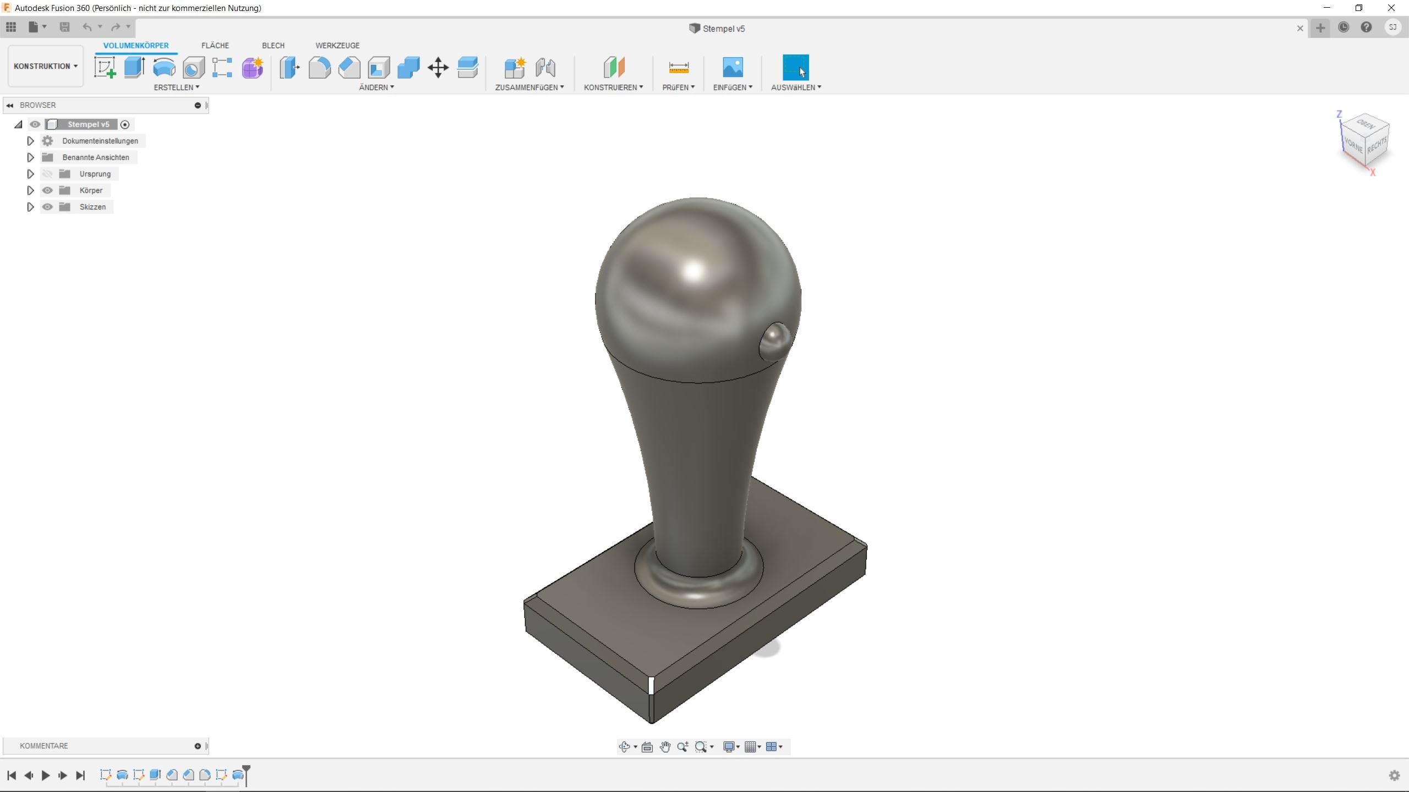
Task: Select the Measure tool
Action: pyautogui.click(x=679, y=68)
